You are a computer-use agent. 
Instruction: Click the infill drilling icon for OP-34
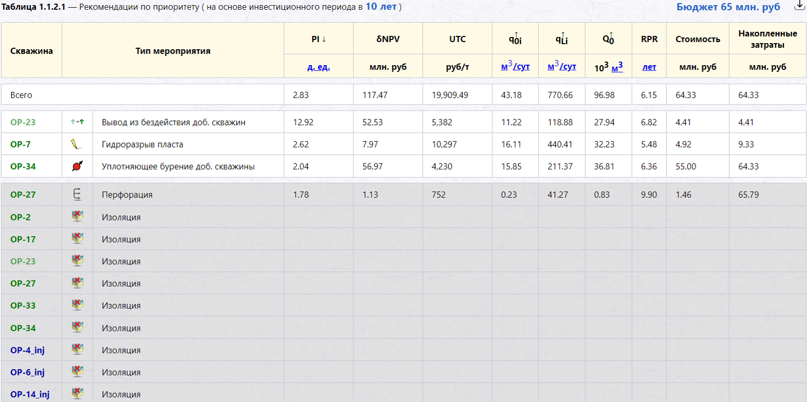pos(77,166)
